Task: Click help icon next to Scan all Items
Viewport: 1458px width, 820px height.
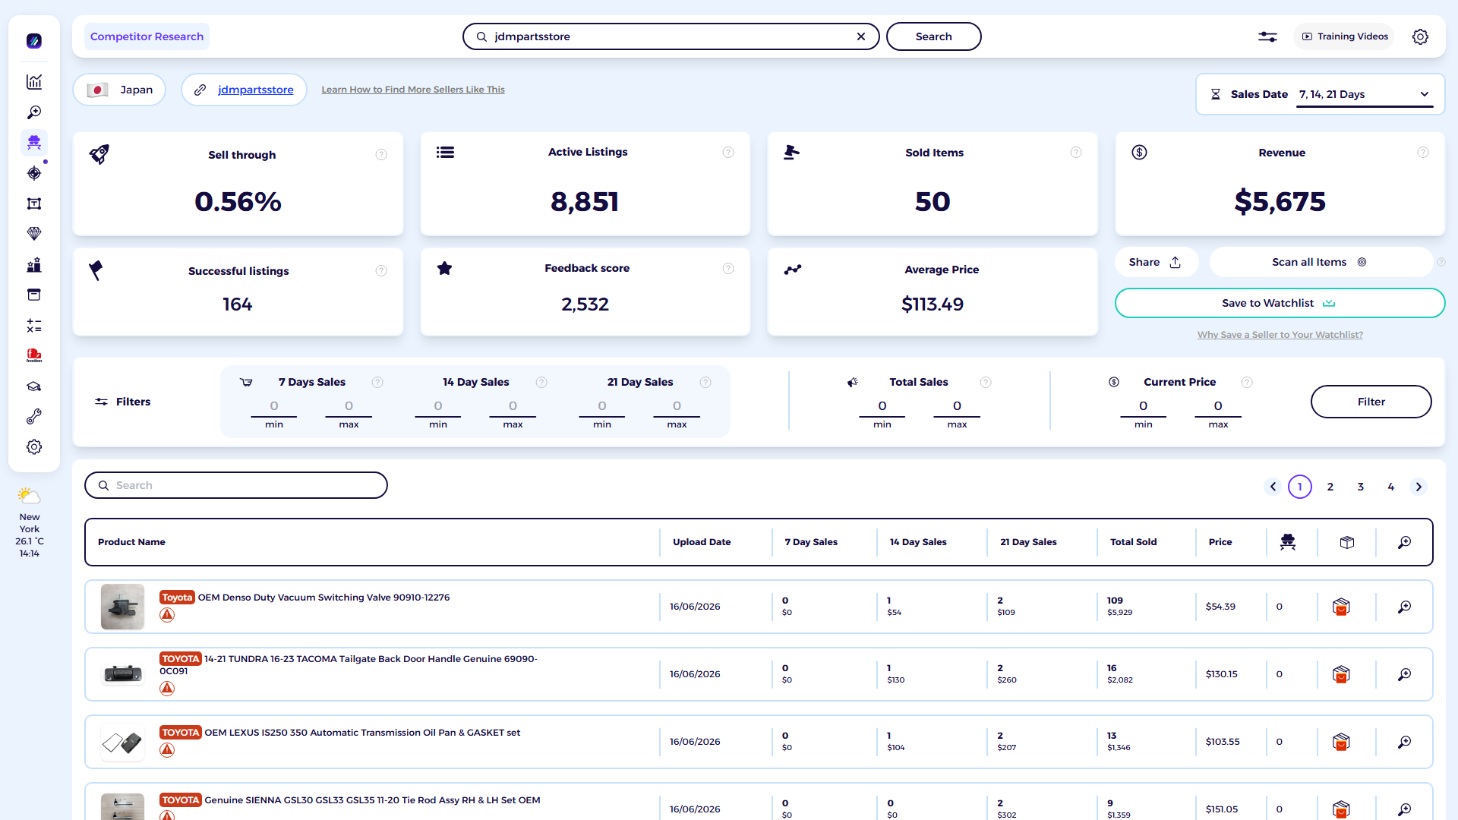Action: pyautogui.click(x=1441, y=262)
